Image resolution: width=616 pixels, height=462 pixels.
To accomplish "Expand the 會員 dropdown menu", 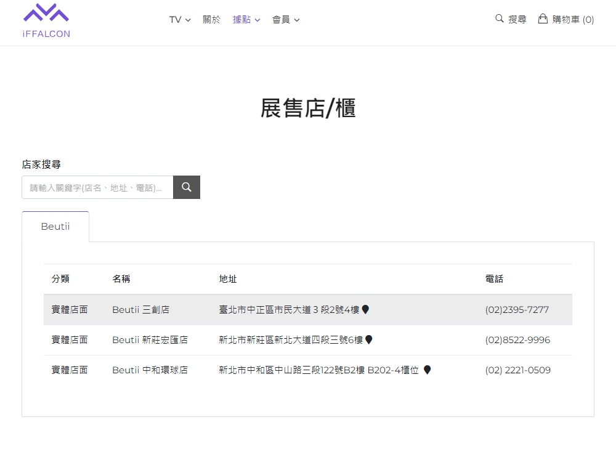I will coord(286,20).
